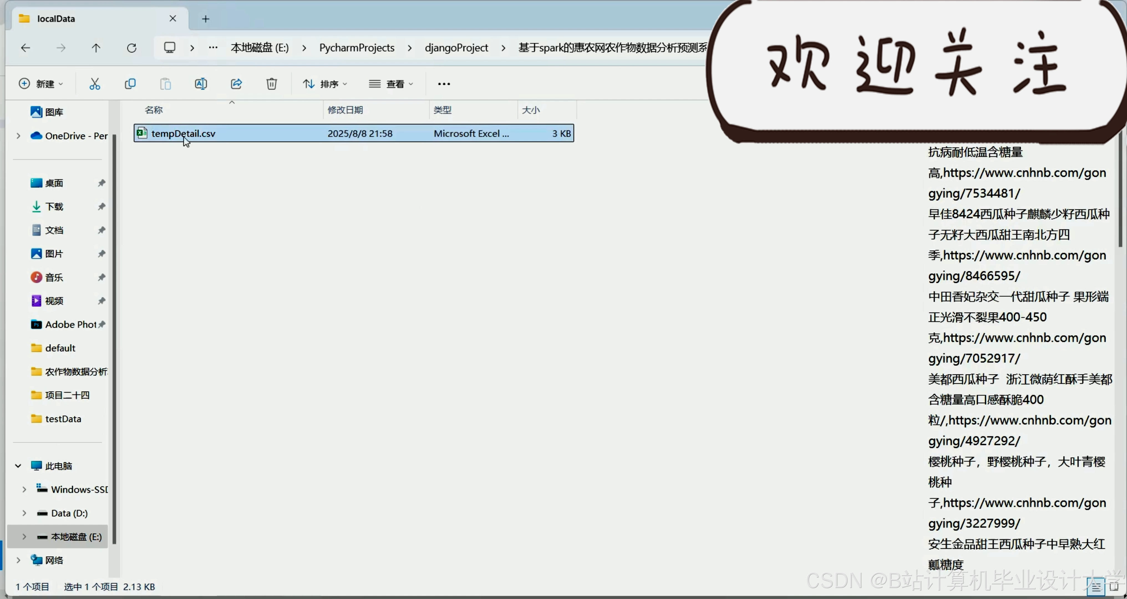
Task: Open the 新建 (New) dropdown
Action: pyautogui.click(x=41, y=83)
